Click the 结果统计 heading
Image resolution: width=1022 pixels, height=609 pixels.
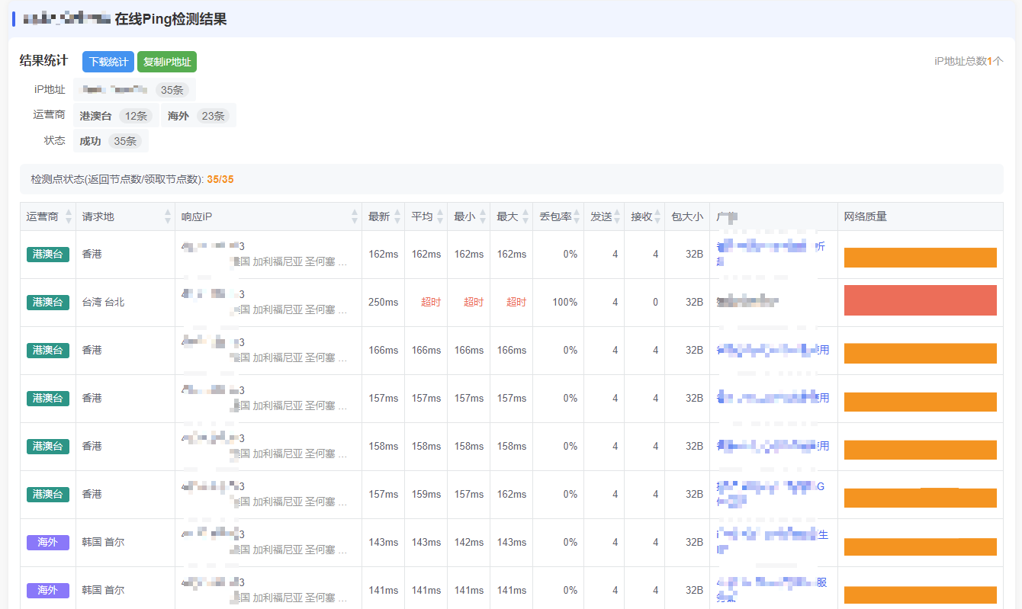point(43,61)
